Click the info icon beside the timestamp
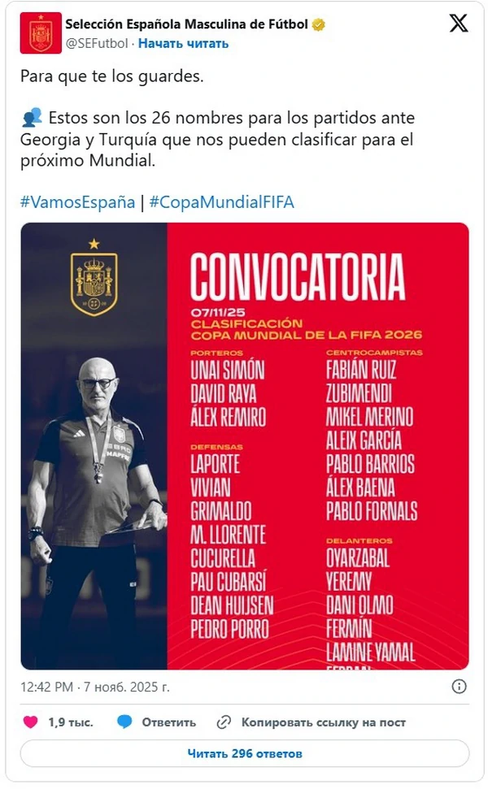 (x=460, y=687)
